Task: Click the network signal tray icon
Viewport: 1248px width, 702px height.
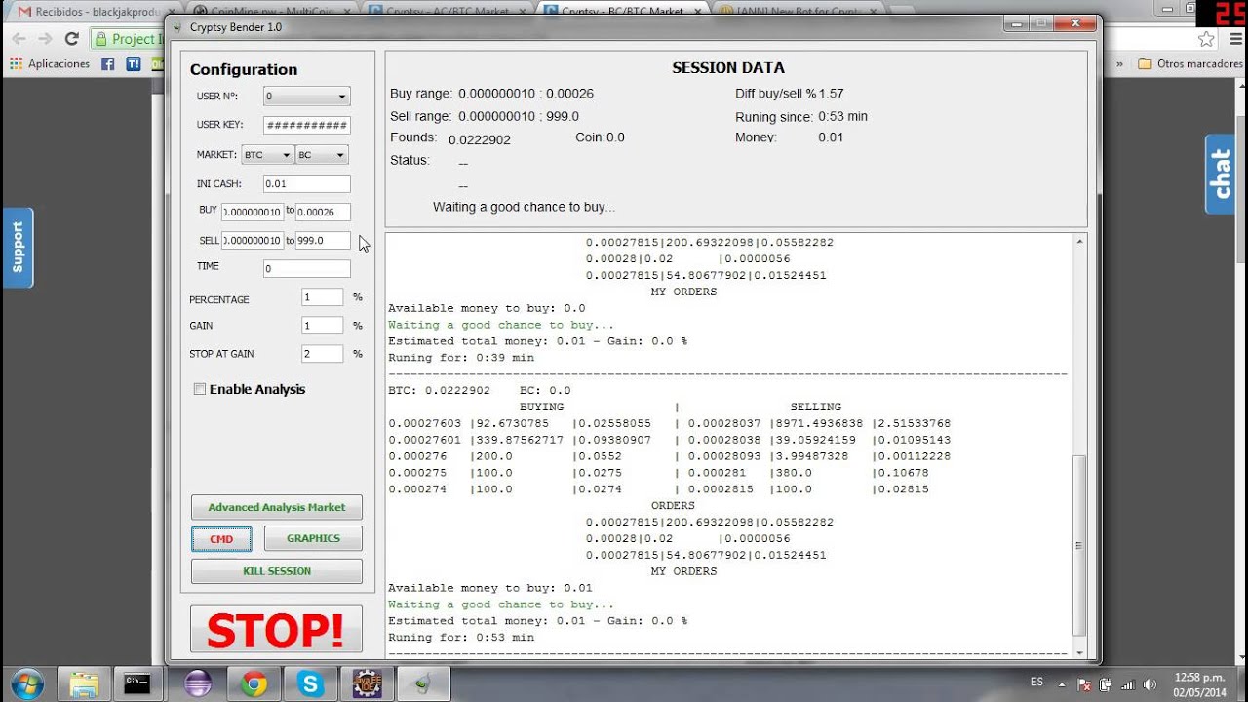Action: click(x=1128, y=684)
